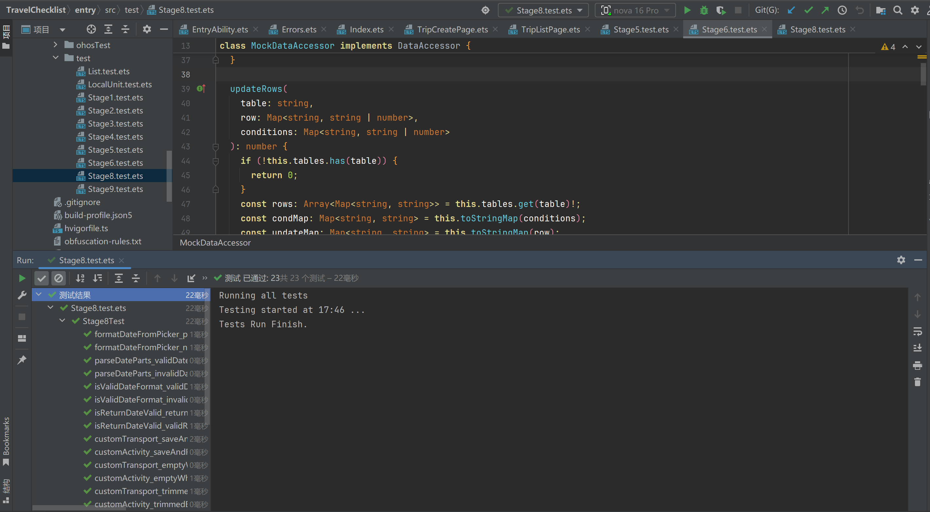The width and height of the screenshot is (930, 512).
Task: Close the Errors.ets tab
Action: pyautogui.click(x=323, y=29)
